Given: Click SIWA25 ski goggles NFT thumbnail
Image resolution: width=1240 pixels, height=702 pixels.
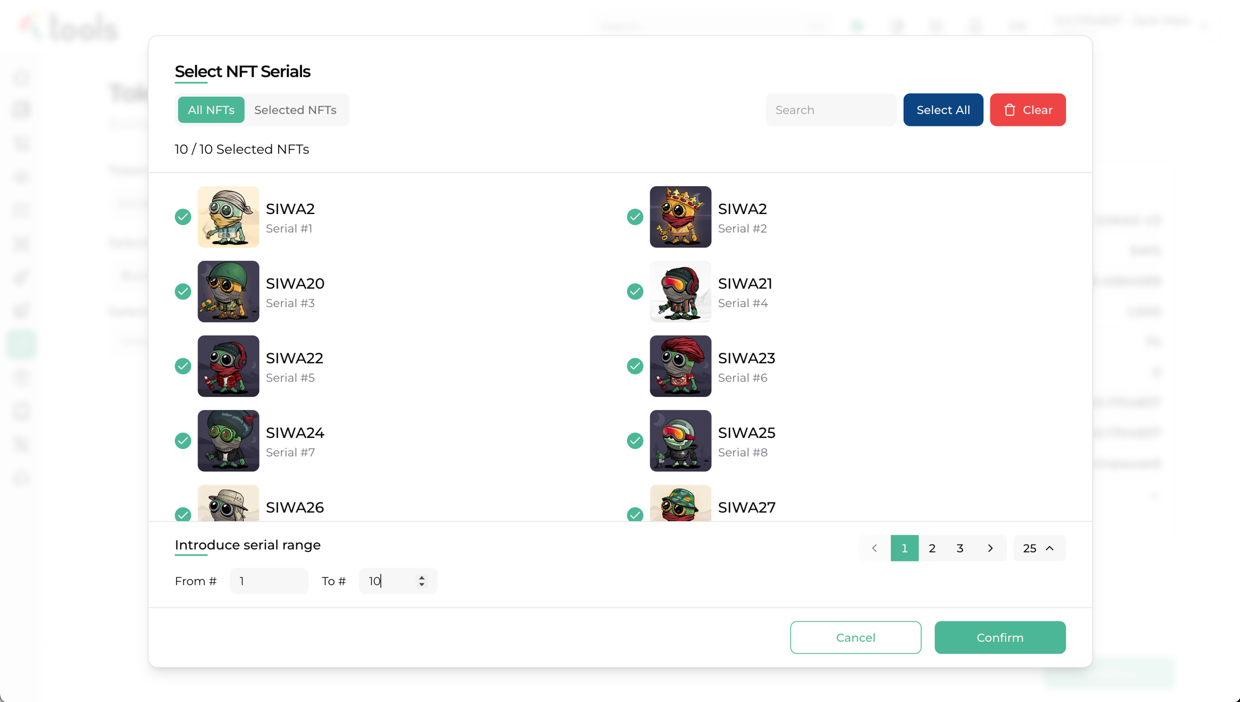Looking at the screenshot, I should (680, 441).
